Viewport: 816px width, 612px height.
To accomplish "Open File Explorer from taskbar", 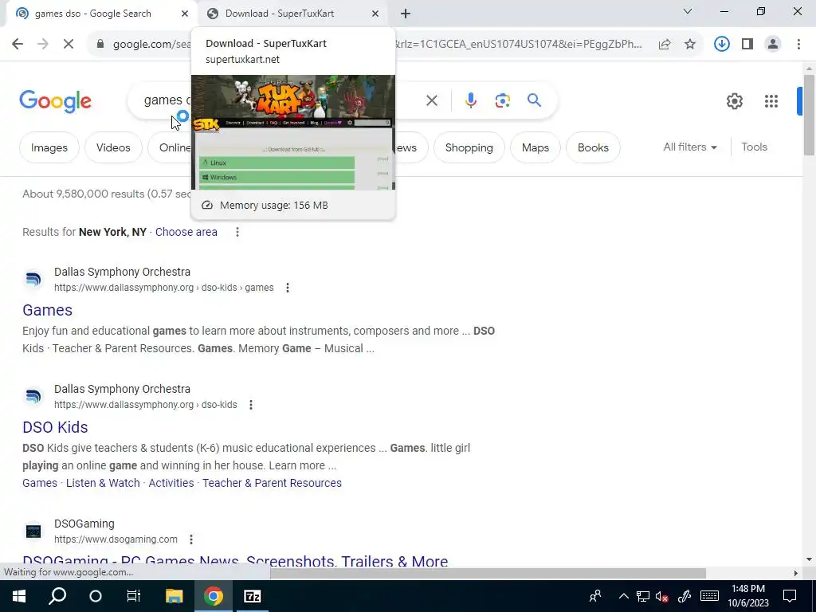I will [175, 596].
